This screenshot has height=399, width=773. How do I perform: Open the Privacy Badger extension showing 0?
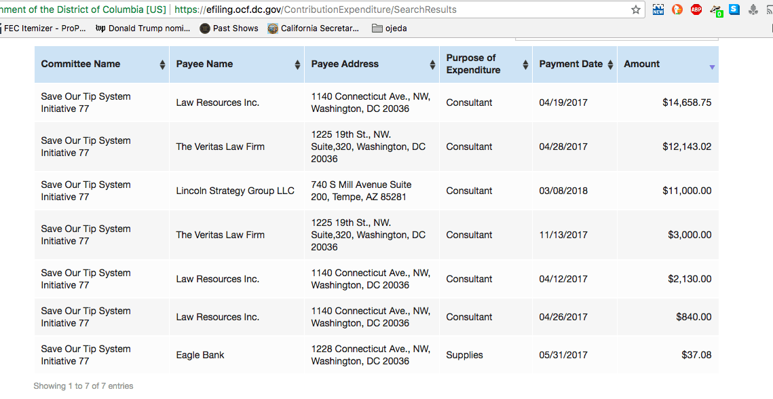(x=716, y=9)
